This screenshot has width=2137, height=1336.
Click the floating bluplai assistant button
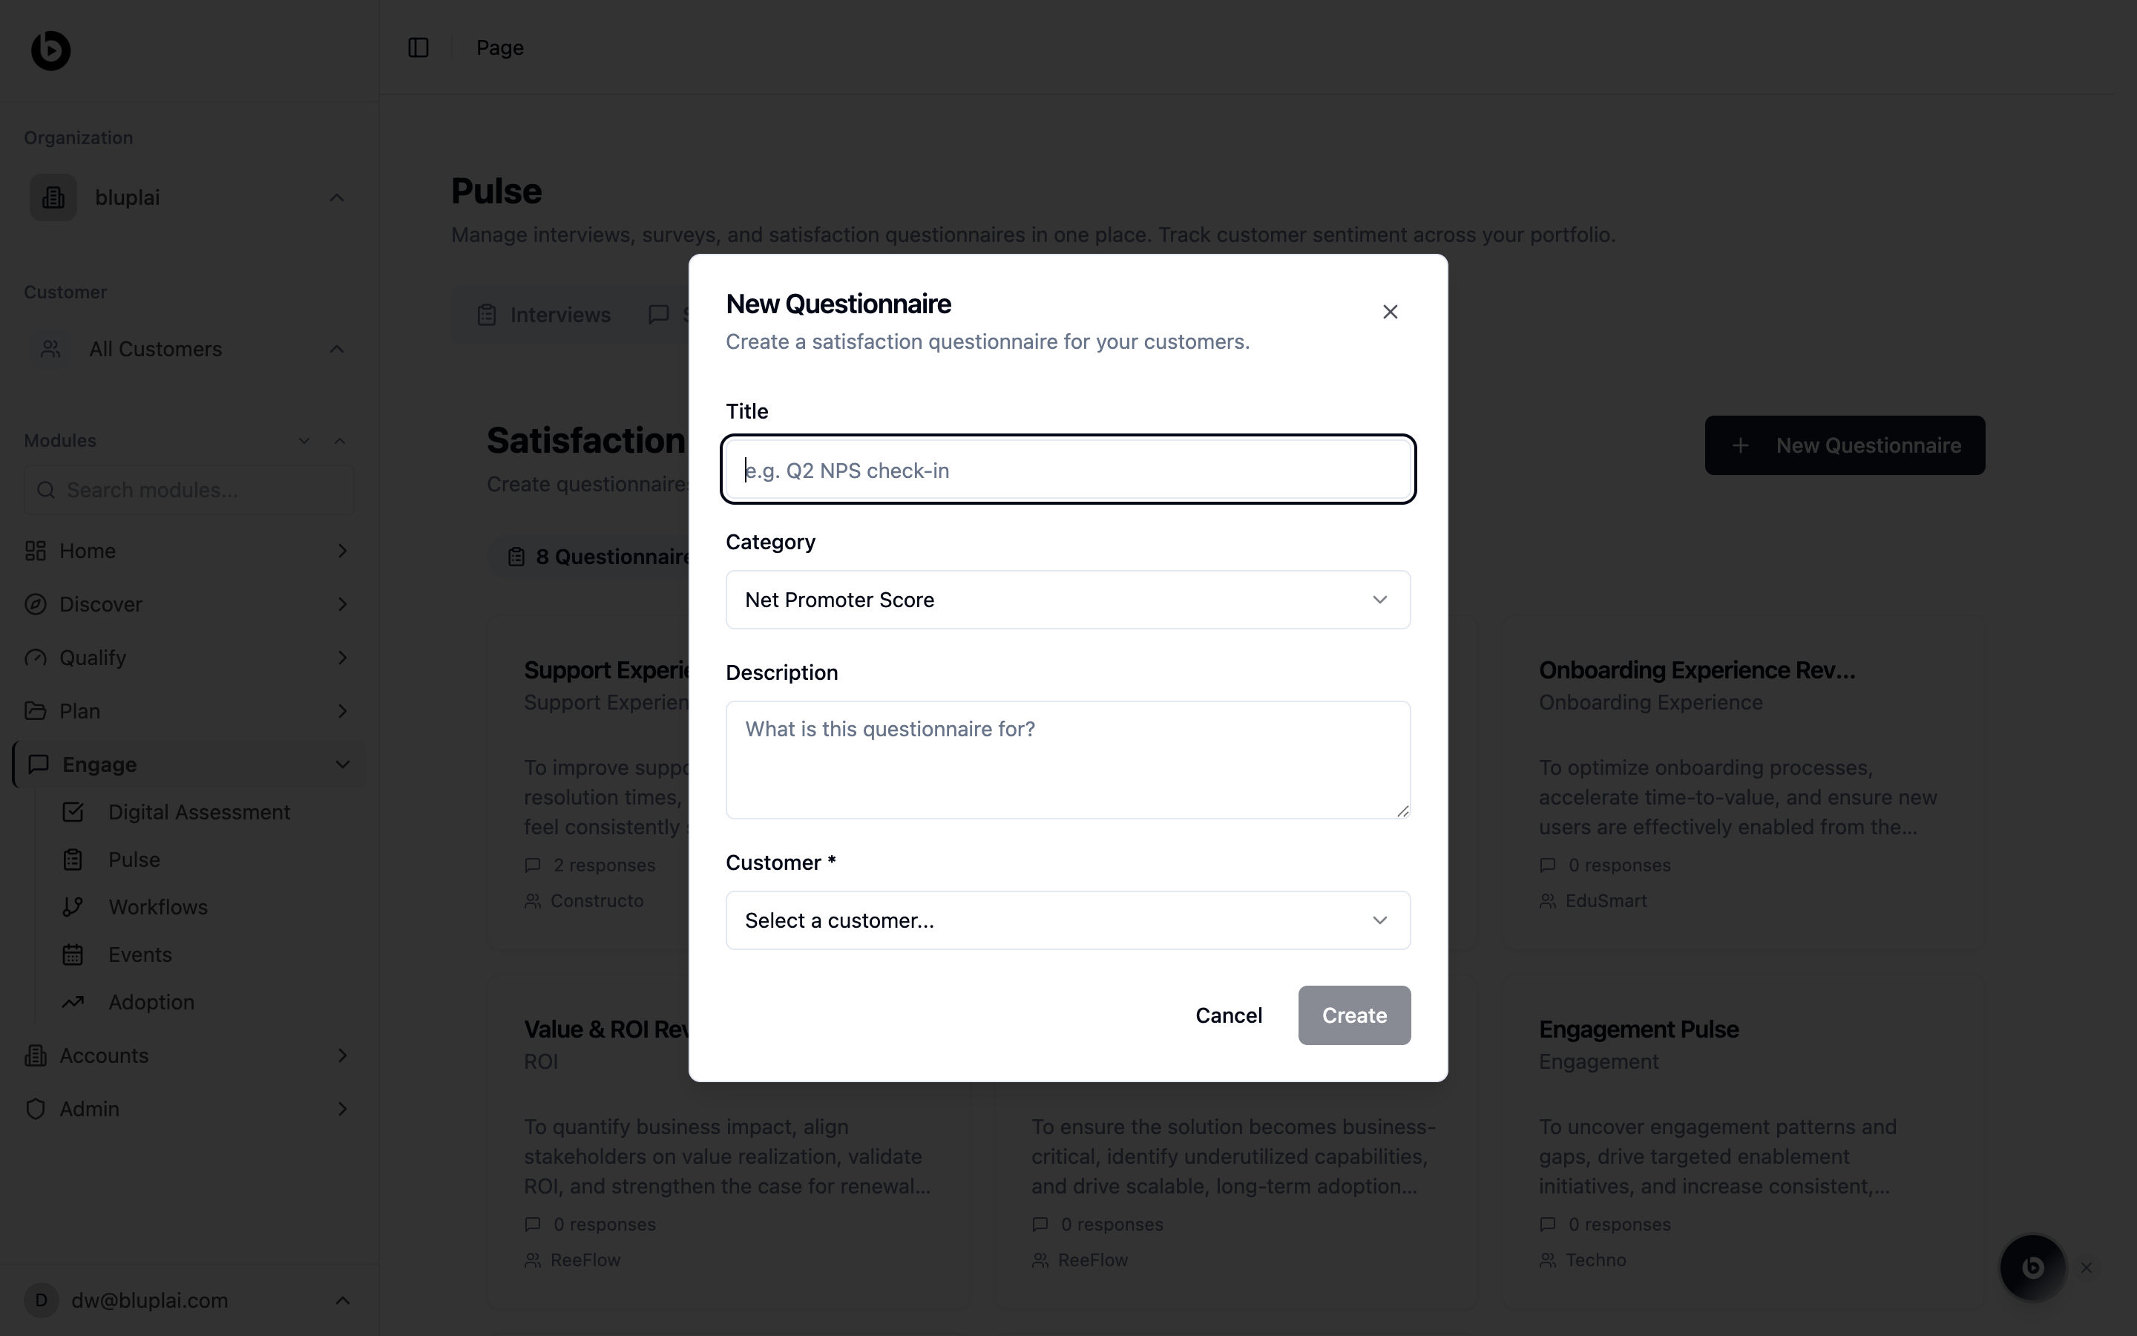pyautogui.click(x=2032, y=1267)
